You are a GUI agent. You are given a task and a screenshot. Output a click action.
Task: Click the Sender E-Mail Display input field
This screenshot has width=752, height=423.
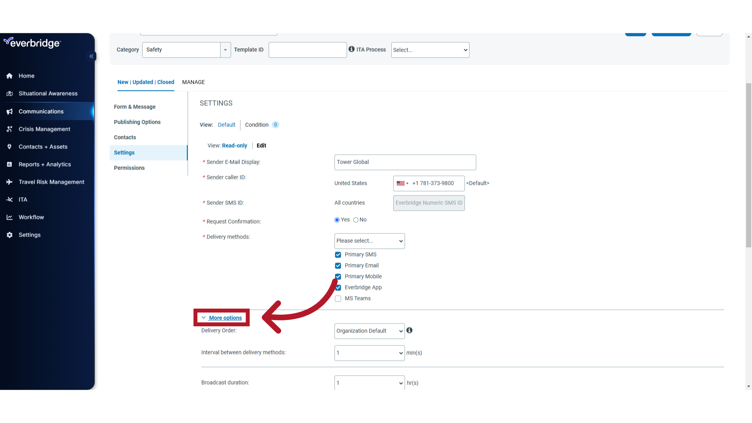point(405,162)
